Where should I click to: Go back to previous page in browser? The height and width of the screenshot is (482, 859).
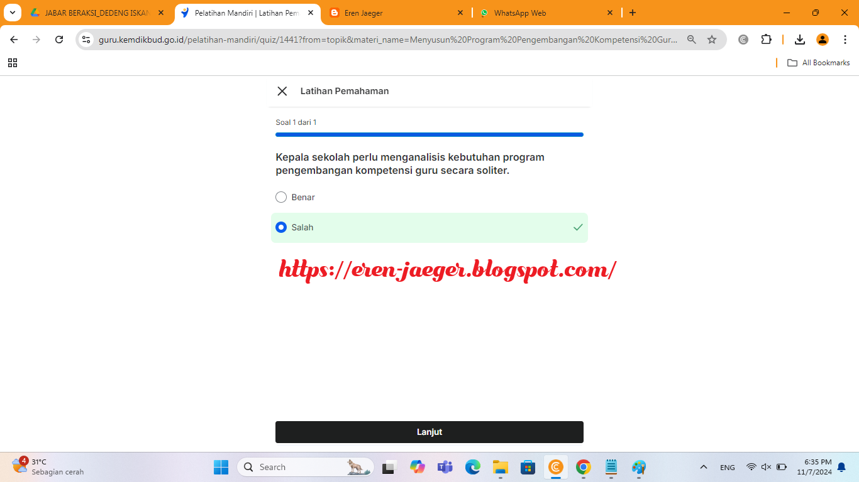[14, 40]
